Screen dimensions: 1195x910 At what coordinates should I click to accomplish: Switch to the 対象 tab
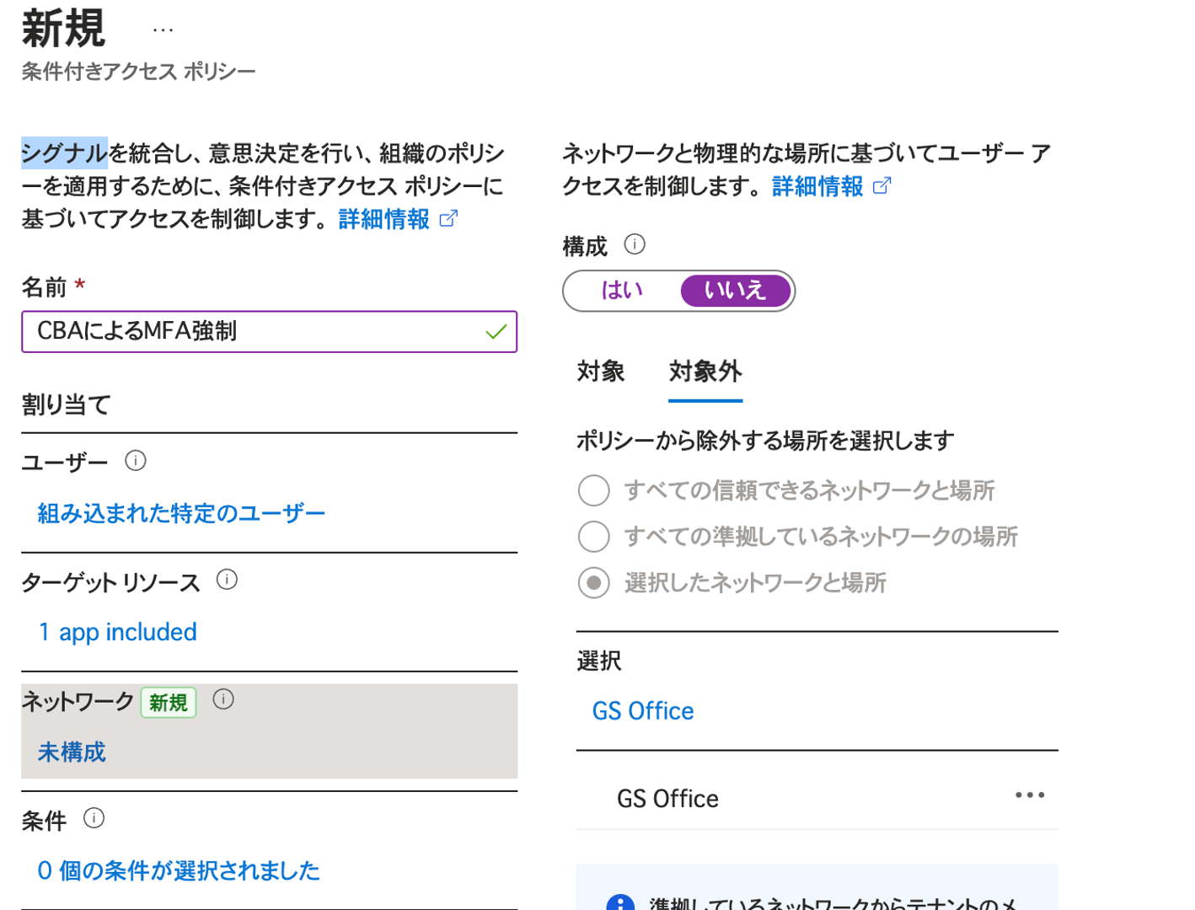coord(601,372)
